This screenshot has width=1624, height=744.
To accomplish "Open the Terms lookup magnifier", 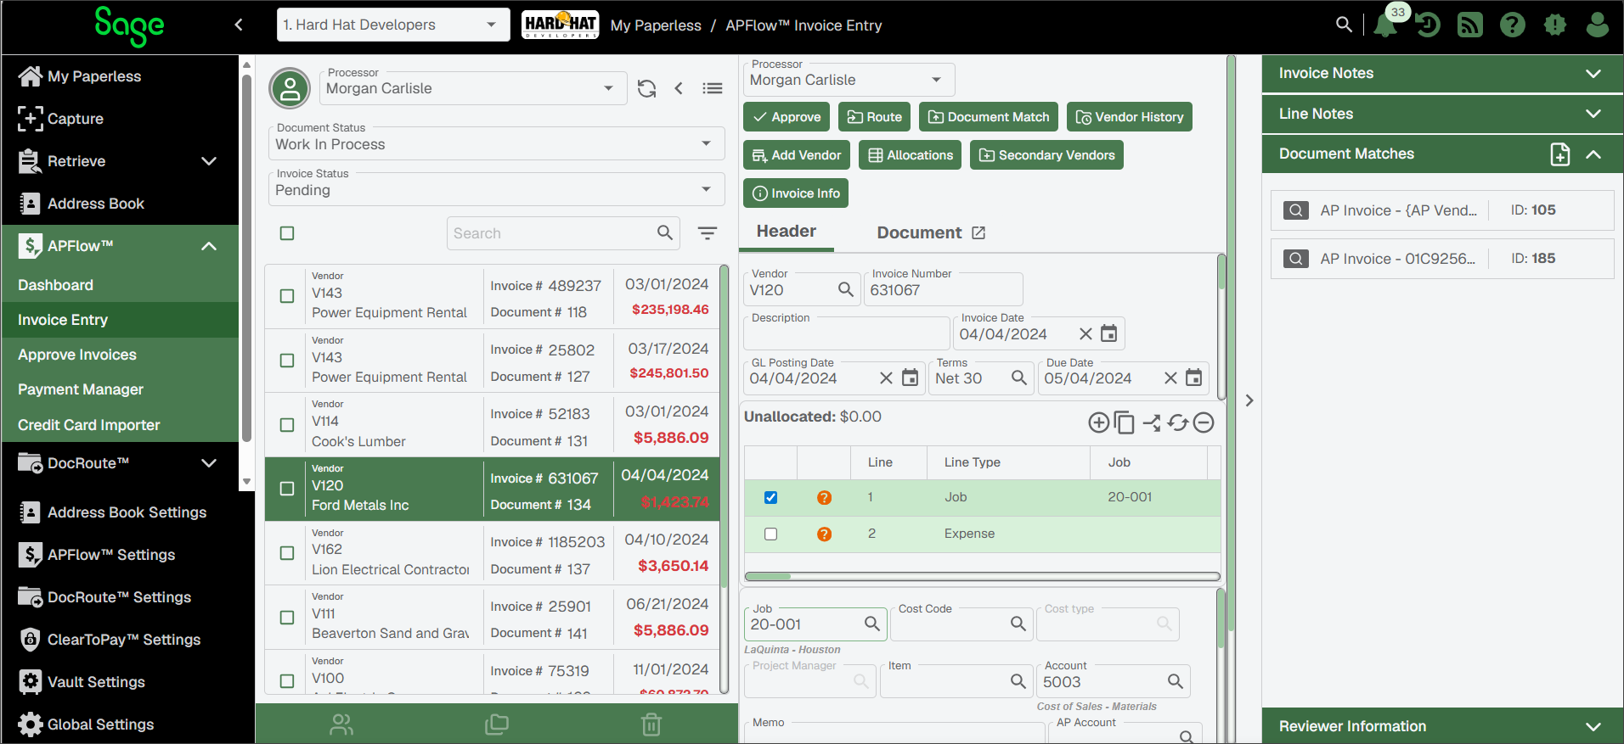I will click(1019, 378).
